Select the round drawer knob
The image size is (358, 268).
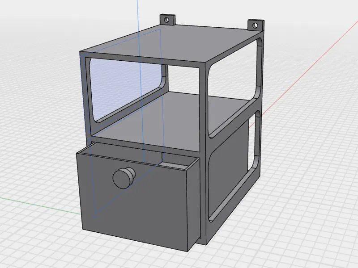(x=124, y=178)
